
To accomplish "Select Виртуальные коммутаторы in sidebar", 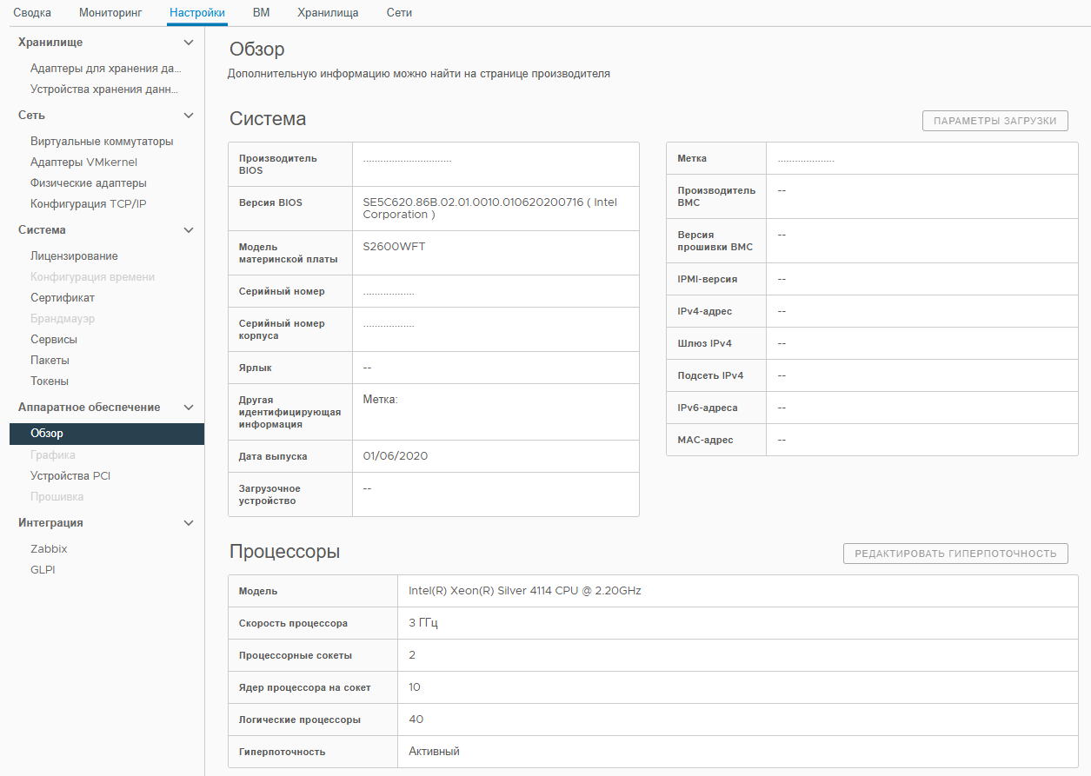I will pyautogui.click(x=102, y=142).
